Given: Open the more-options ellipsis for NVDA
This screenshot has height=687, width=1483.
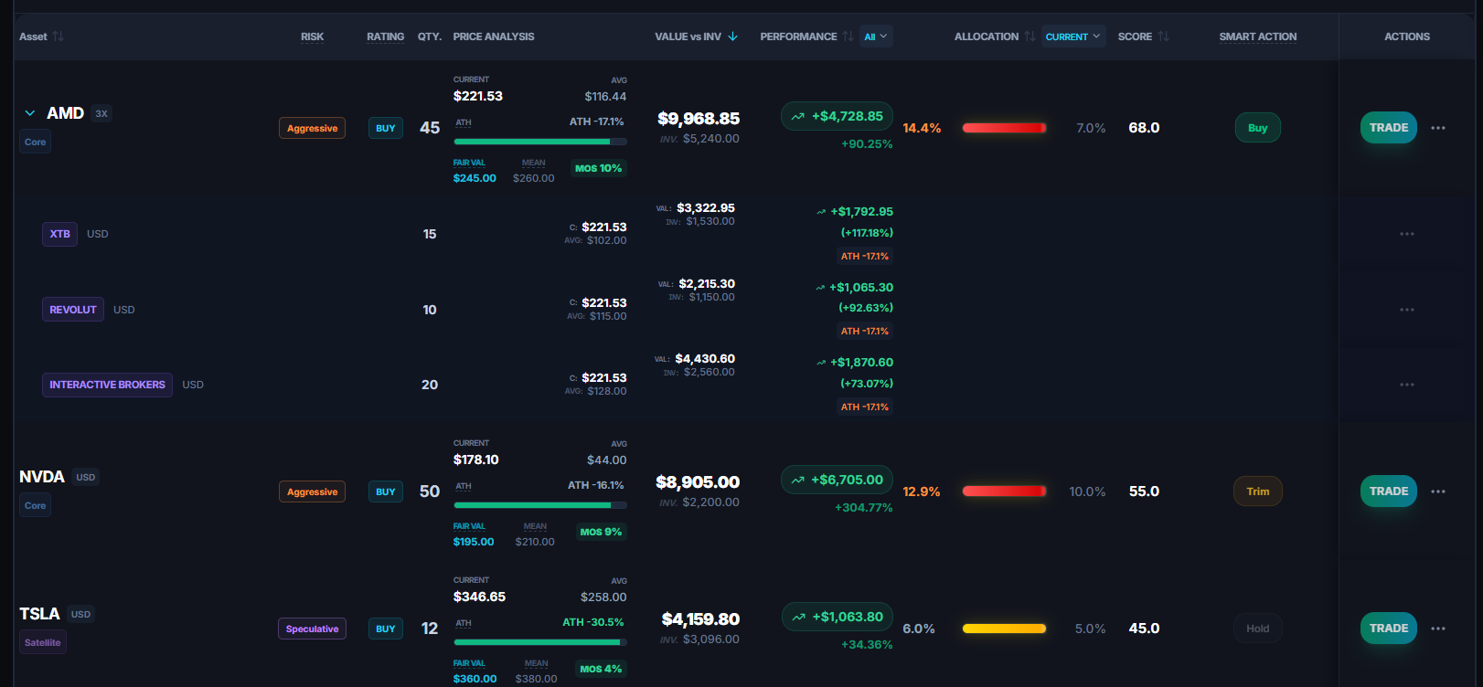Looking at the screenshot, I should [x=1438, y=491].
